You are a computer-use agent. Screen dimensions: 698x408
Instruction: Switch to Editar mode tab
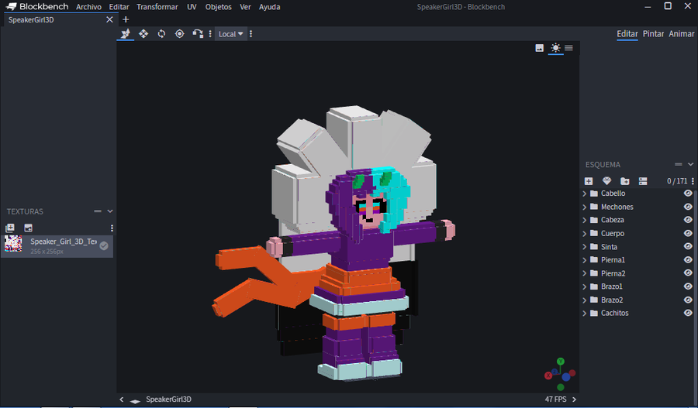pyautogui.click(x=627, y=34)
